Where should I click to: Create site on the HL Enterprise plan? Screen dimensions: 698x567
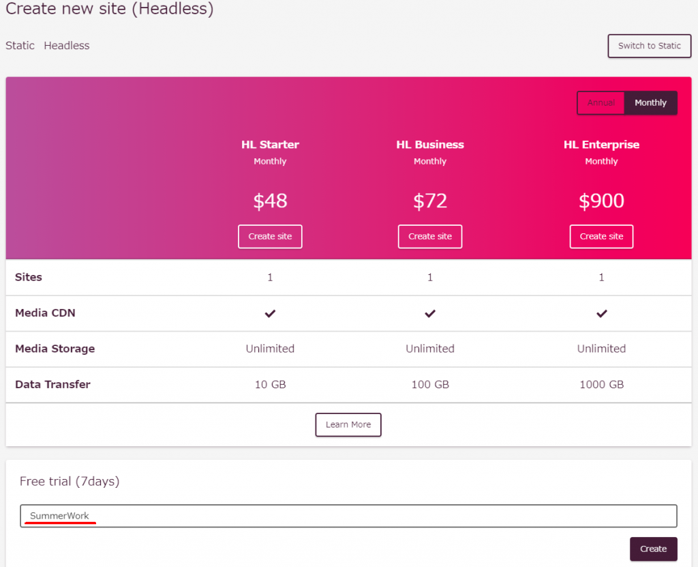click(601, 236)
